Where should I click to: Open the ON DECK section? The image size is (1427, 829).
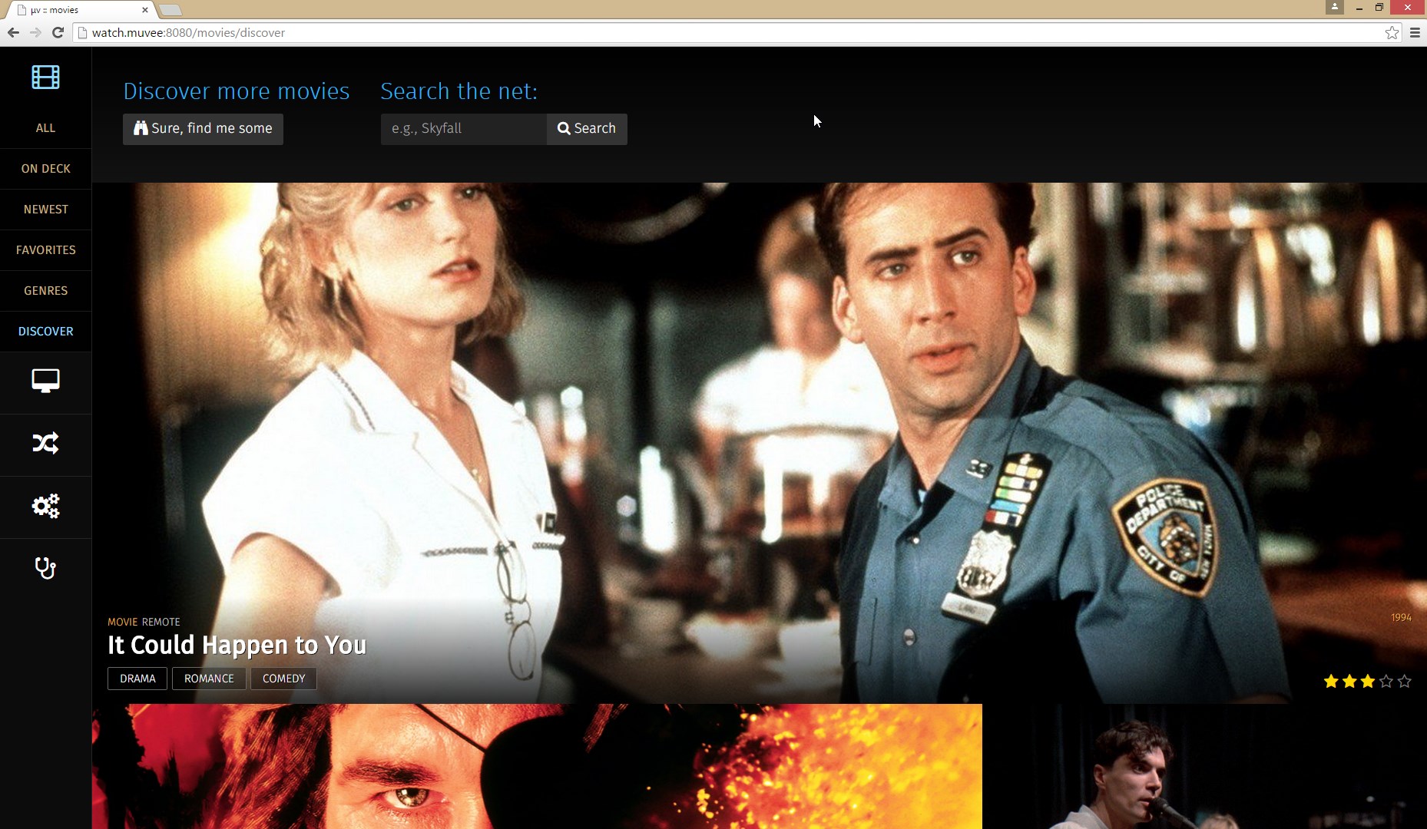pos(45,169)
